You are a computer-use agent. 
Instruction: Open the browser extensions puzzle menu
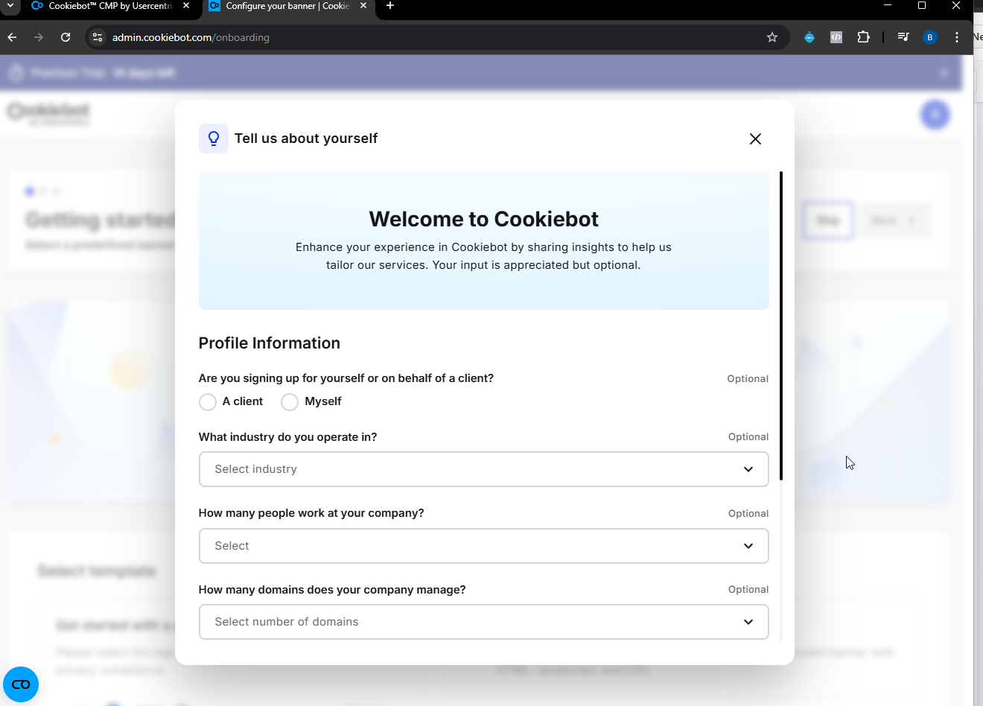(x=864, y=37)
